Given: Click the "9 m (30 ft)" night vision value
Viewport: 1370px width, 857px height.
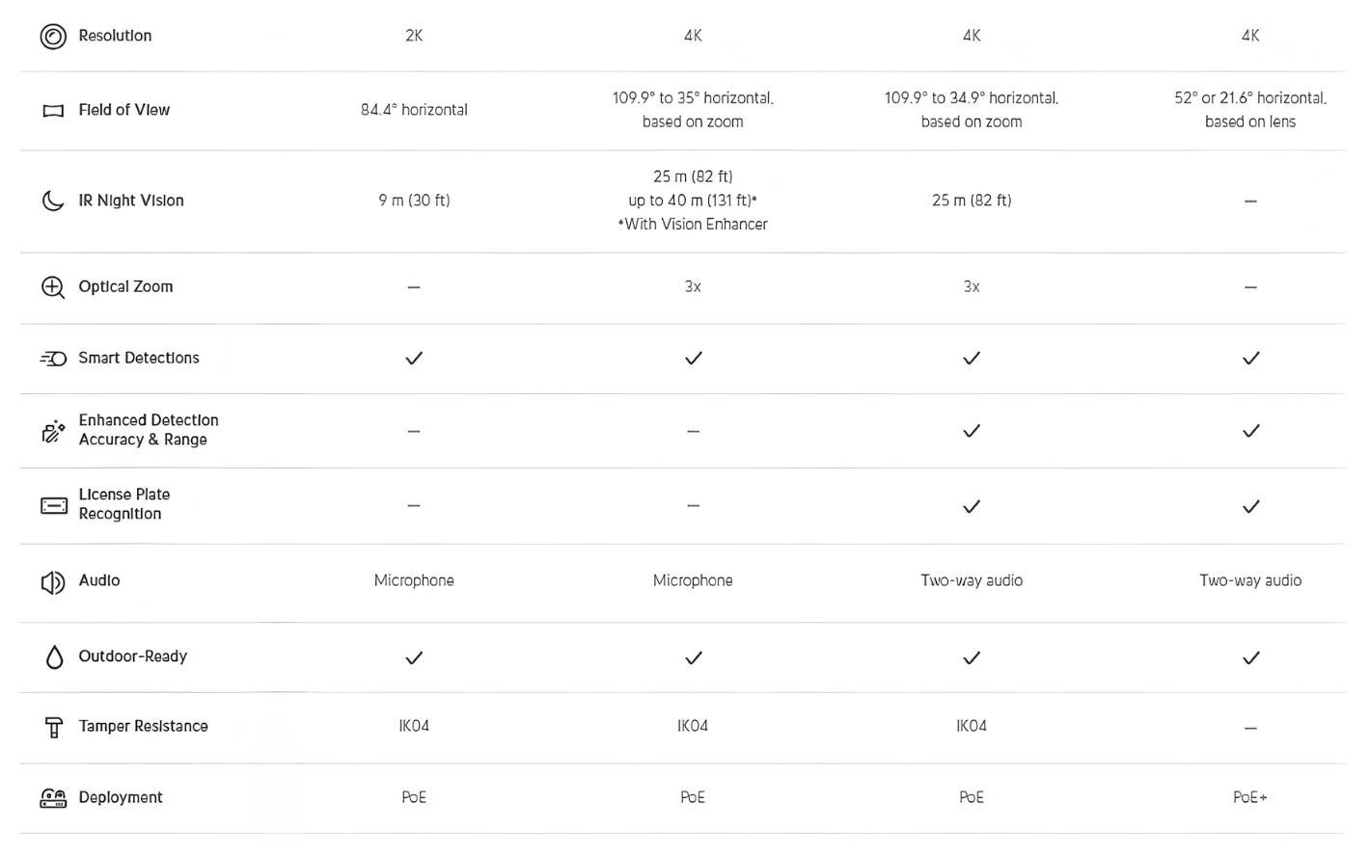Looking at the screenshot, I should click(x=414, y=201).
